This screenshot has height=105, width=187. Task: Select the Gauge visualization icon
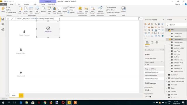[x=152, y=33]
